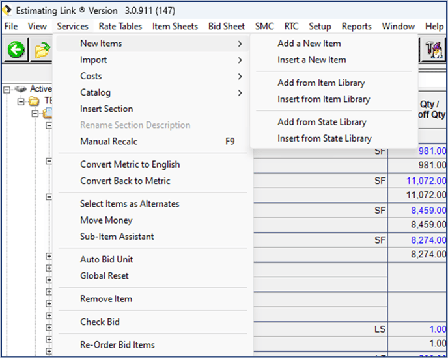This screenshot has height=358, width=448.
Task: Choose Add from State Library
Action: 333,122
